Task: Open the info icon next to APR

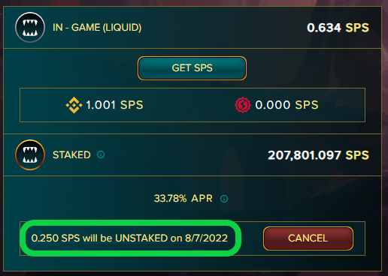Action: 224,199
